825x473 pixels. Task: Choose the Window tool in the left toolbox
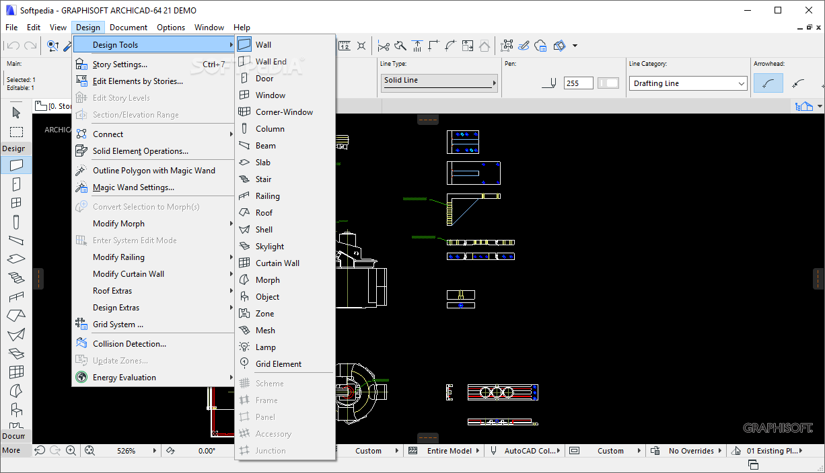pyautogui.click(x=16, y=202)
